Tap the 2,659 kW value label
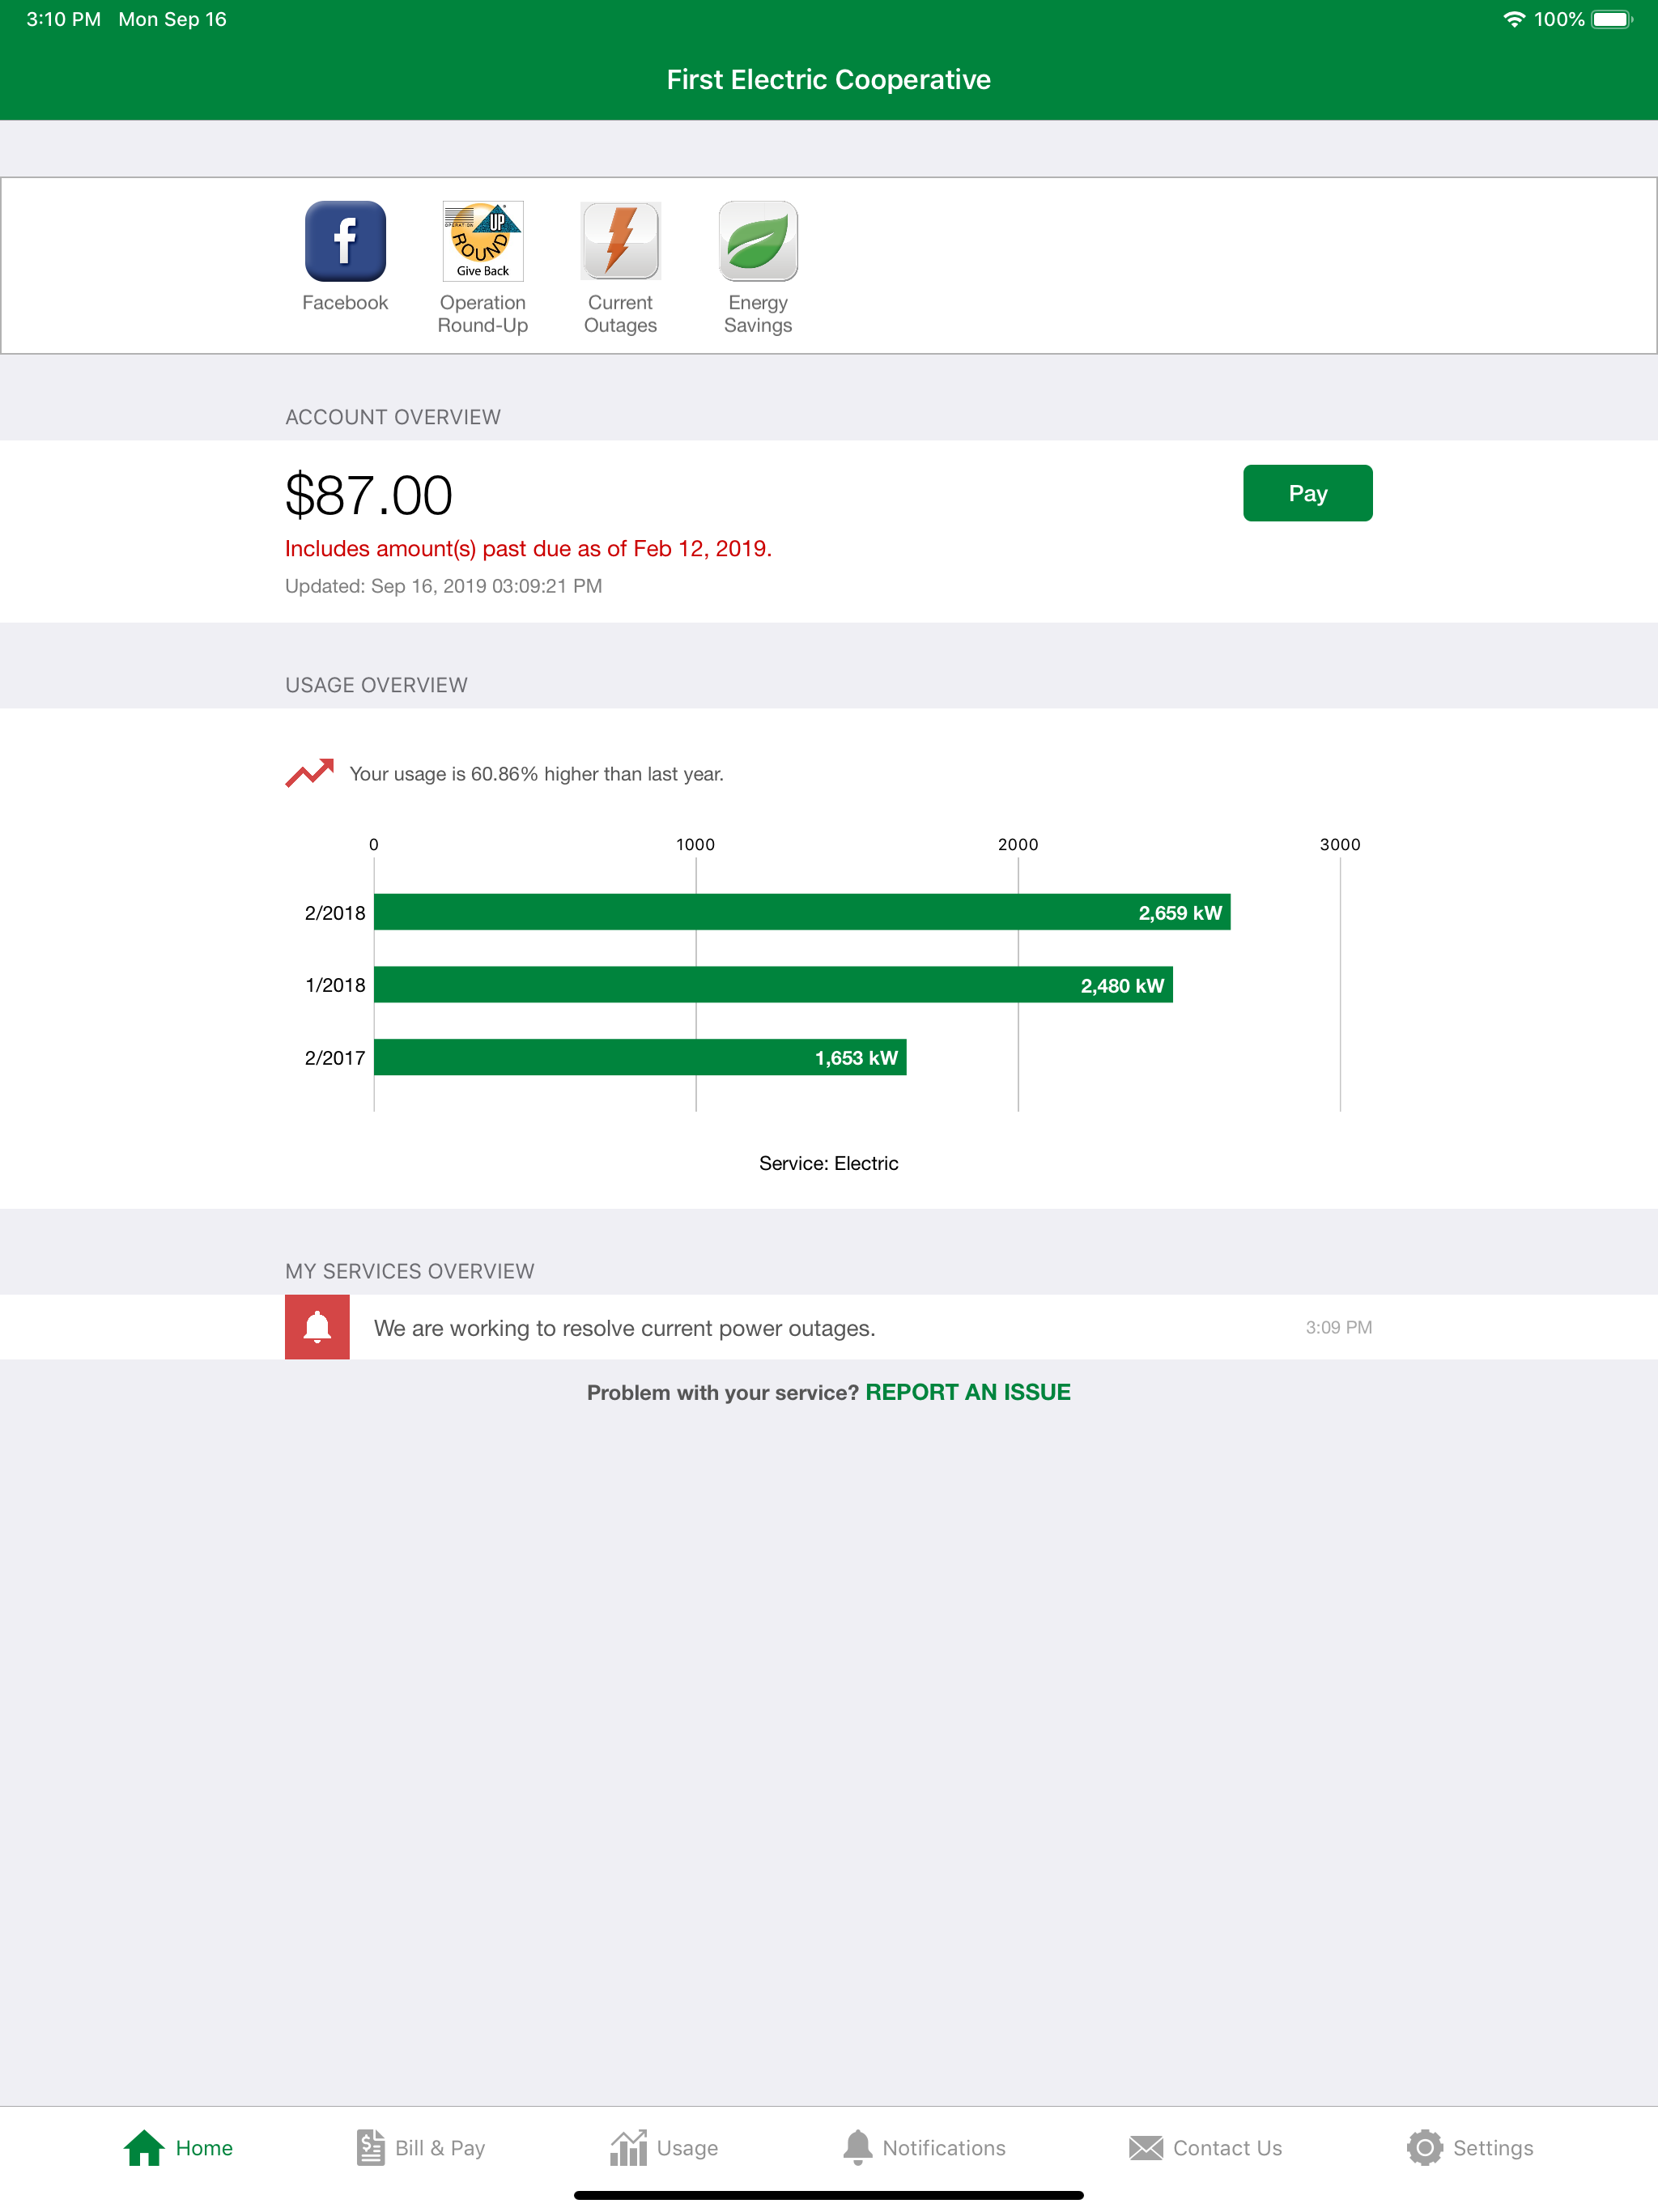Image resolution: width=1658 pixels, height=2212 pixels. point(1180,913)
